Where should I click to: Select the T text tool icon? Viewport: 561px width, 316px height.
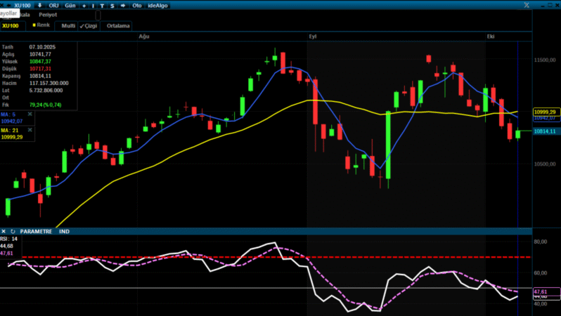tap(103, 5)
